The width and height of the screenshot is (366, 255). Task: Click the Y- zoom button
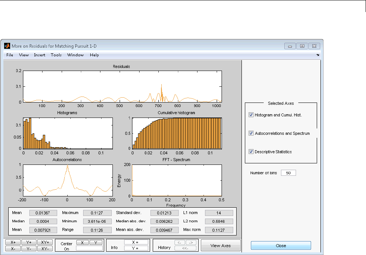[29, 248]
